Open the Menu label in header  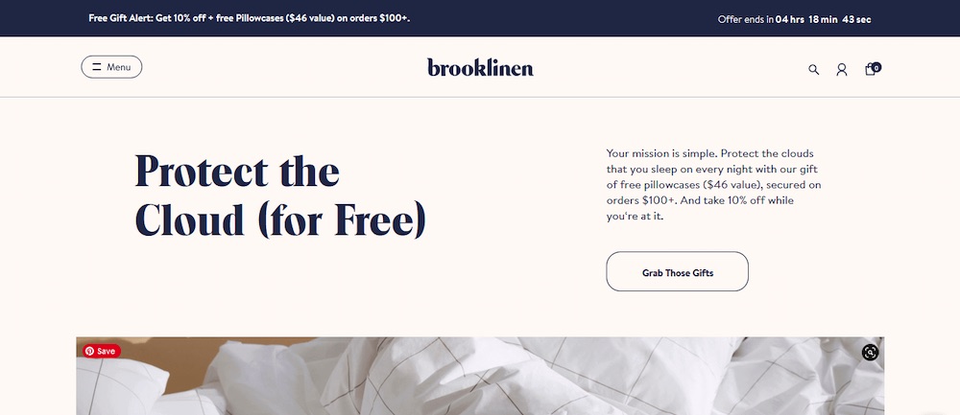point(119,67)
